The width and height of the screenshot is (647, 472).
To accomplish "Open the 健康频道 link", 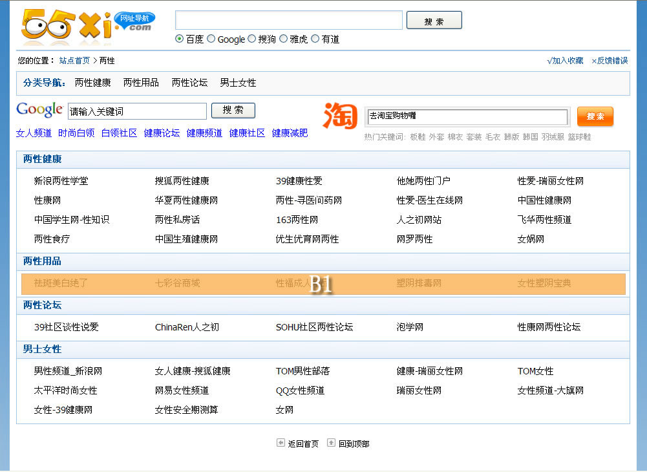I will click(204, 133).
